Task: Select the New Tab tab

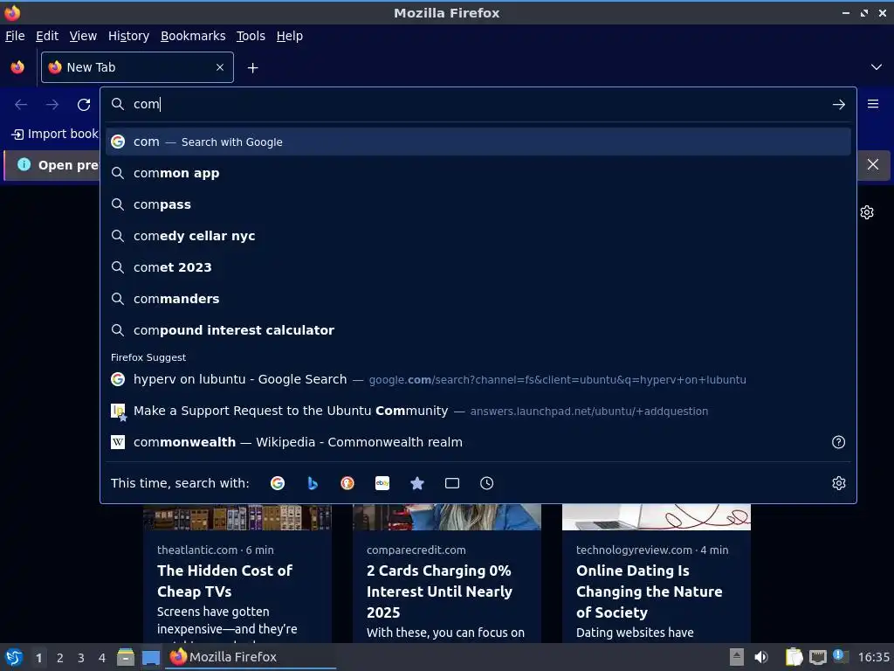Action: click(137, 67)
